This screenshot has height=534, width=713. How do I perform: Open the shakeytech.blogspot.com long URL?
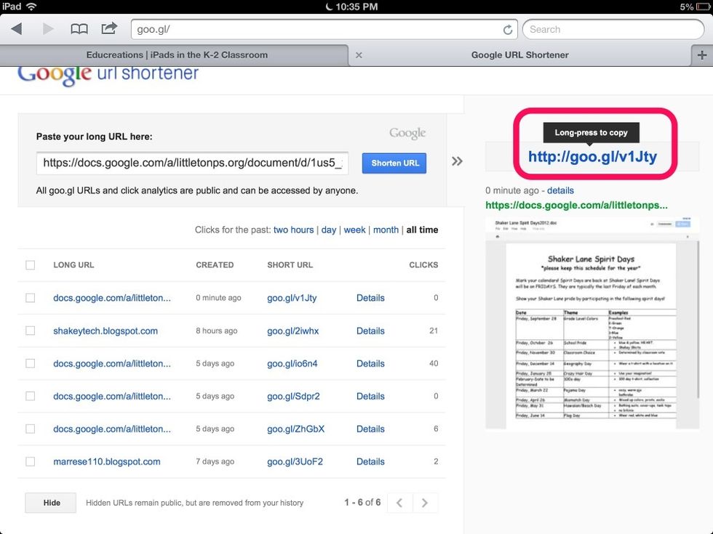[105, 331]
